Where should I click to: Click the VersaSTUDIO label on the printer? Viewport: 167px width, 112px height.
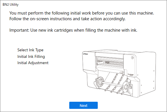coord(130,75)
